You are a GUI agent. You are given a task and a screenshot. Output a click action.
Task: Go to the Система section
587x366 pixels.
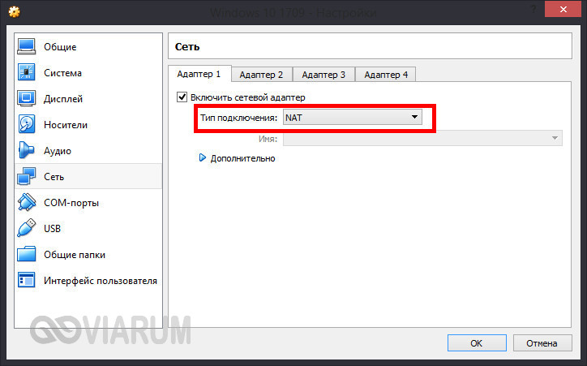[62, 73]
